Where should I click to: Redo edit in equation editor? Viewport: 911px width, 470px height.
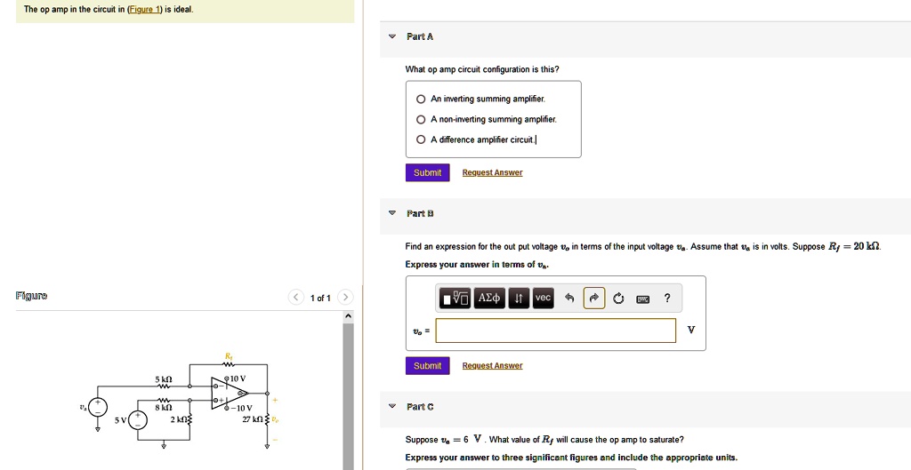593,299
